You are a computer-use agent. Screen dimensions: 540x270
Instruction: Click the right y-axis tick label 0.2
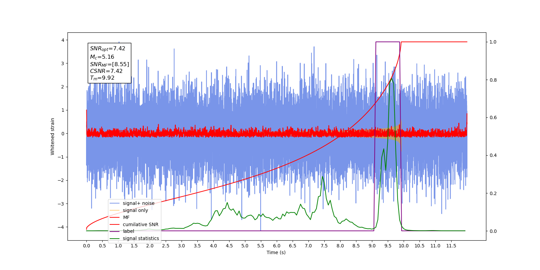[493, 193]
